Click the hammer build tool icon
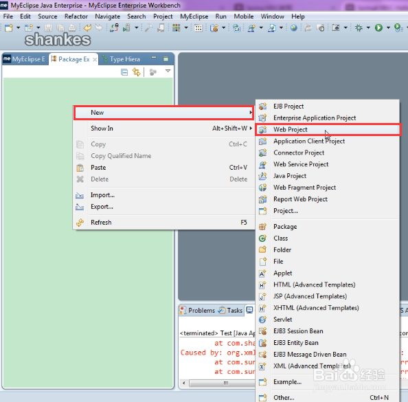 (x=148, y=27)
